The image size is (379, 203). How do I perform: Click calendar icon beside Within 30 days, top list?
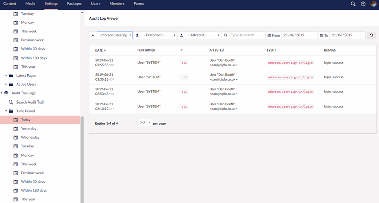[16, 49]
